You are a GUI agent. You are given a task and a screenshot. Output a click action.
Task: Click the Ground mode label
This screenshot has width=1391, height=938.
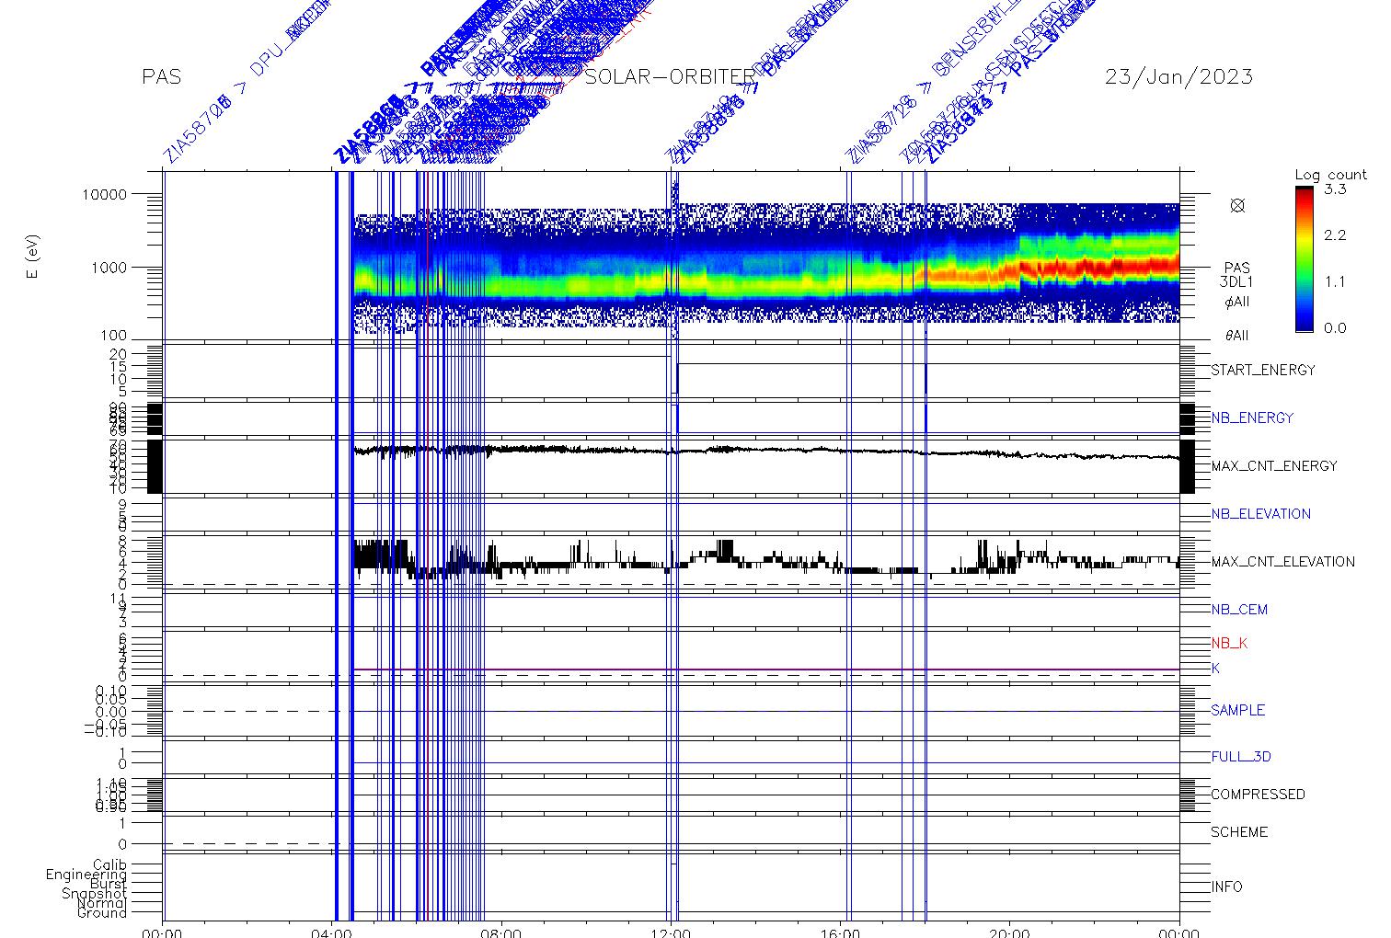102,912
